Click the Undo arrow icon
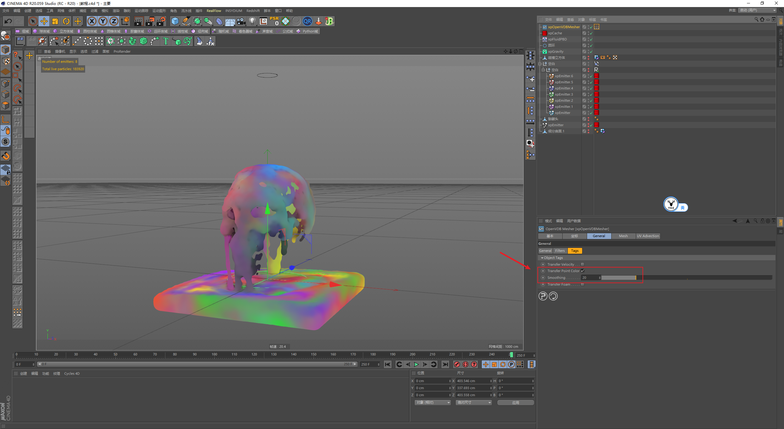 (8, 21)
